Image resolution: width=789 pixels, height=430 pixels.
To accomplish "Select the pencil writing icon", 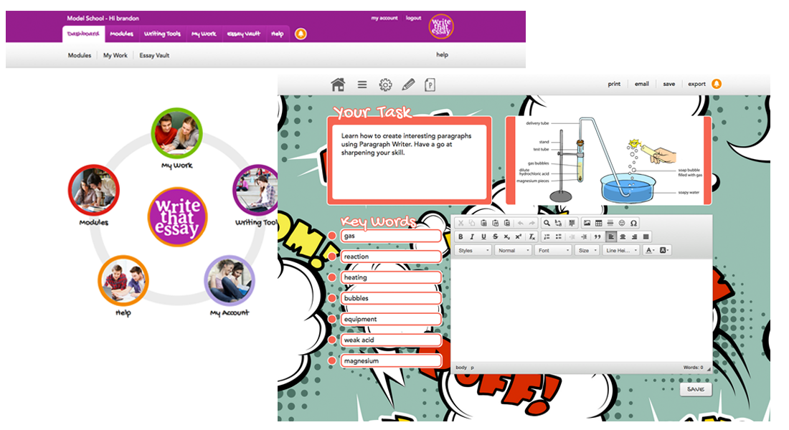I will [x=408, y=85].
